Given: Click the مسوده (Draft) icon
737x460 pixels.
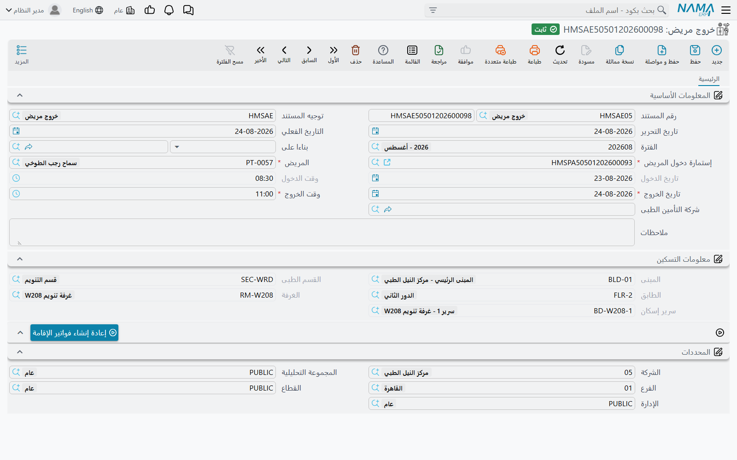Looking at the screenshot, I should point(586,50).
